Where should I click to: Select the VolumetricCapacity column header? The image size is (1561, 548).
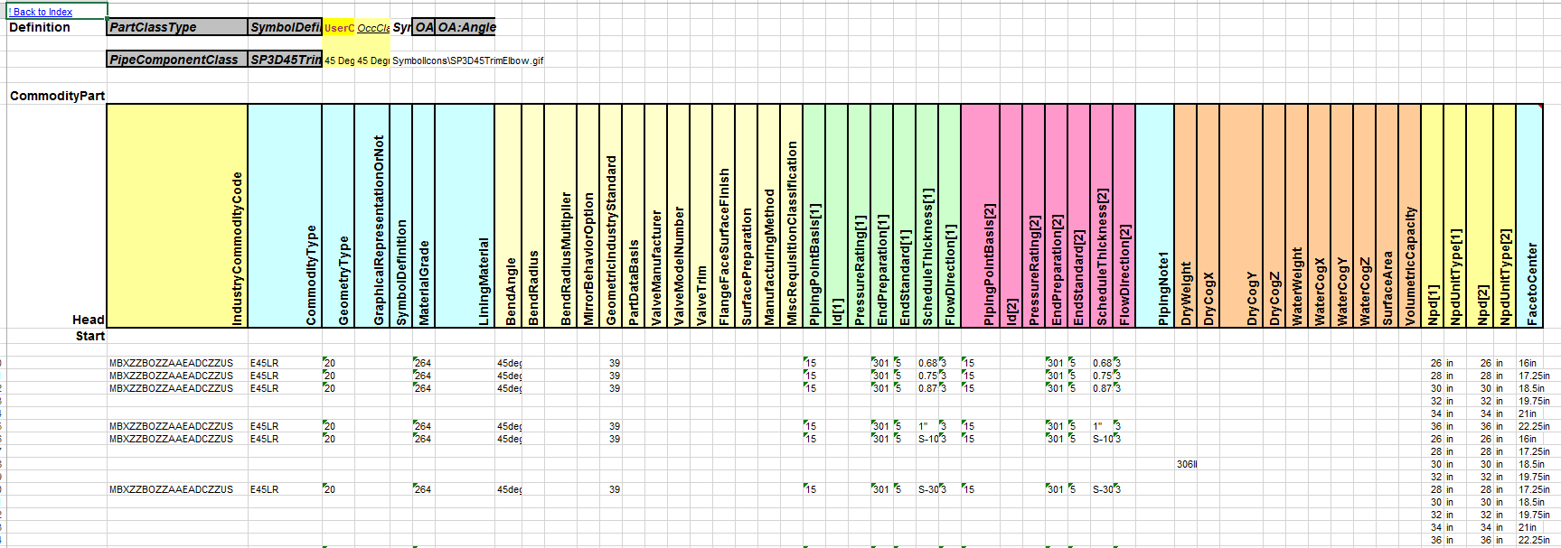[1409, 215]
